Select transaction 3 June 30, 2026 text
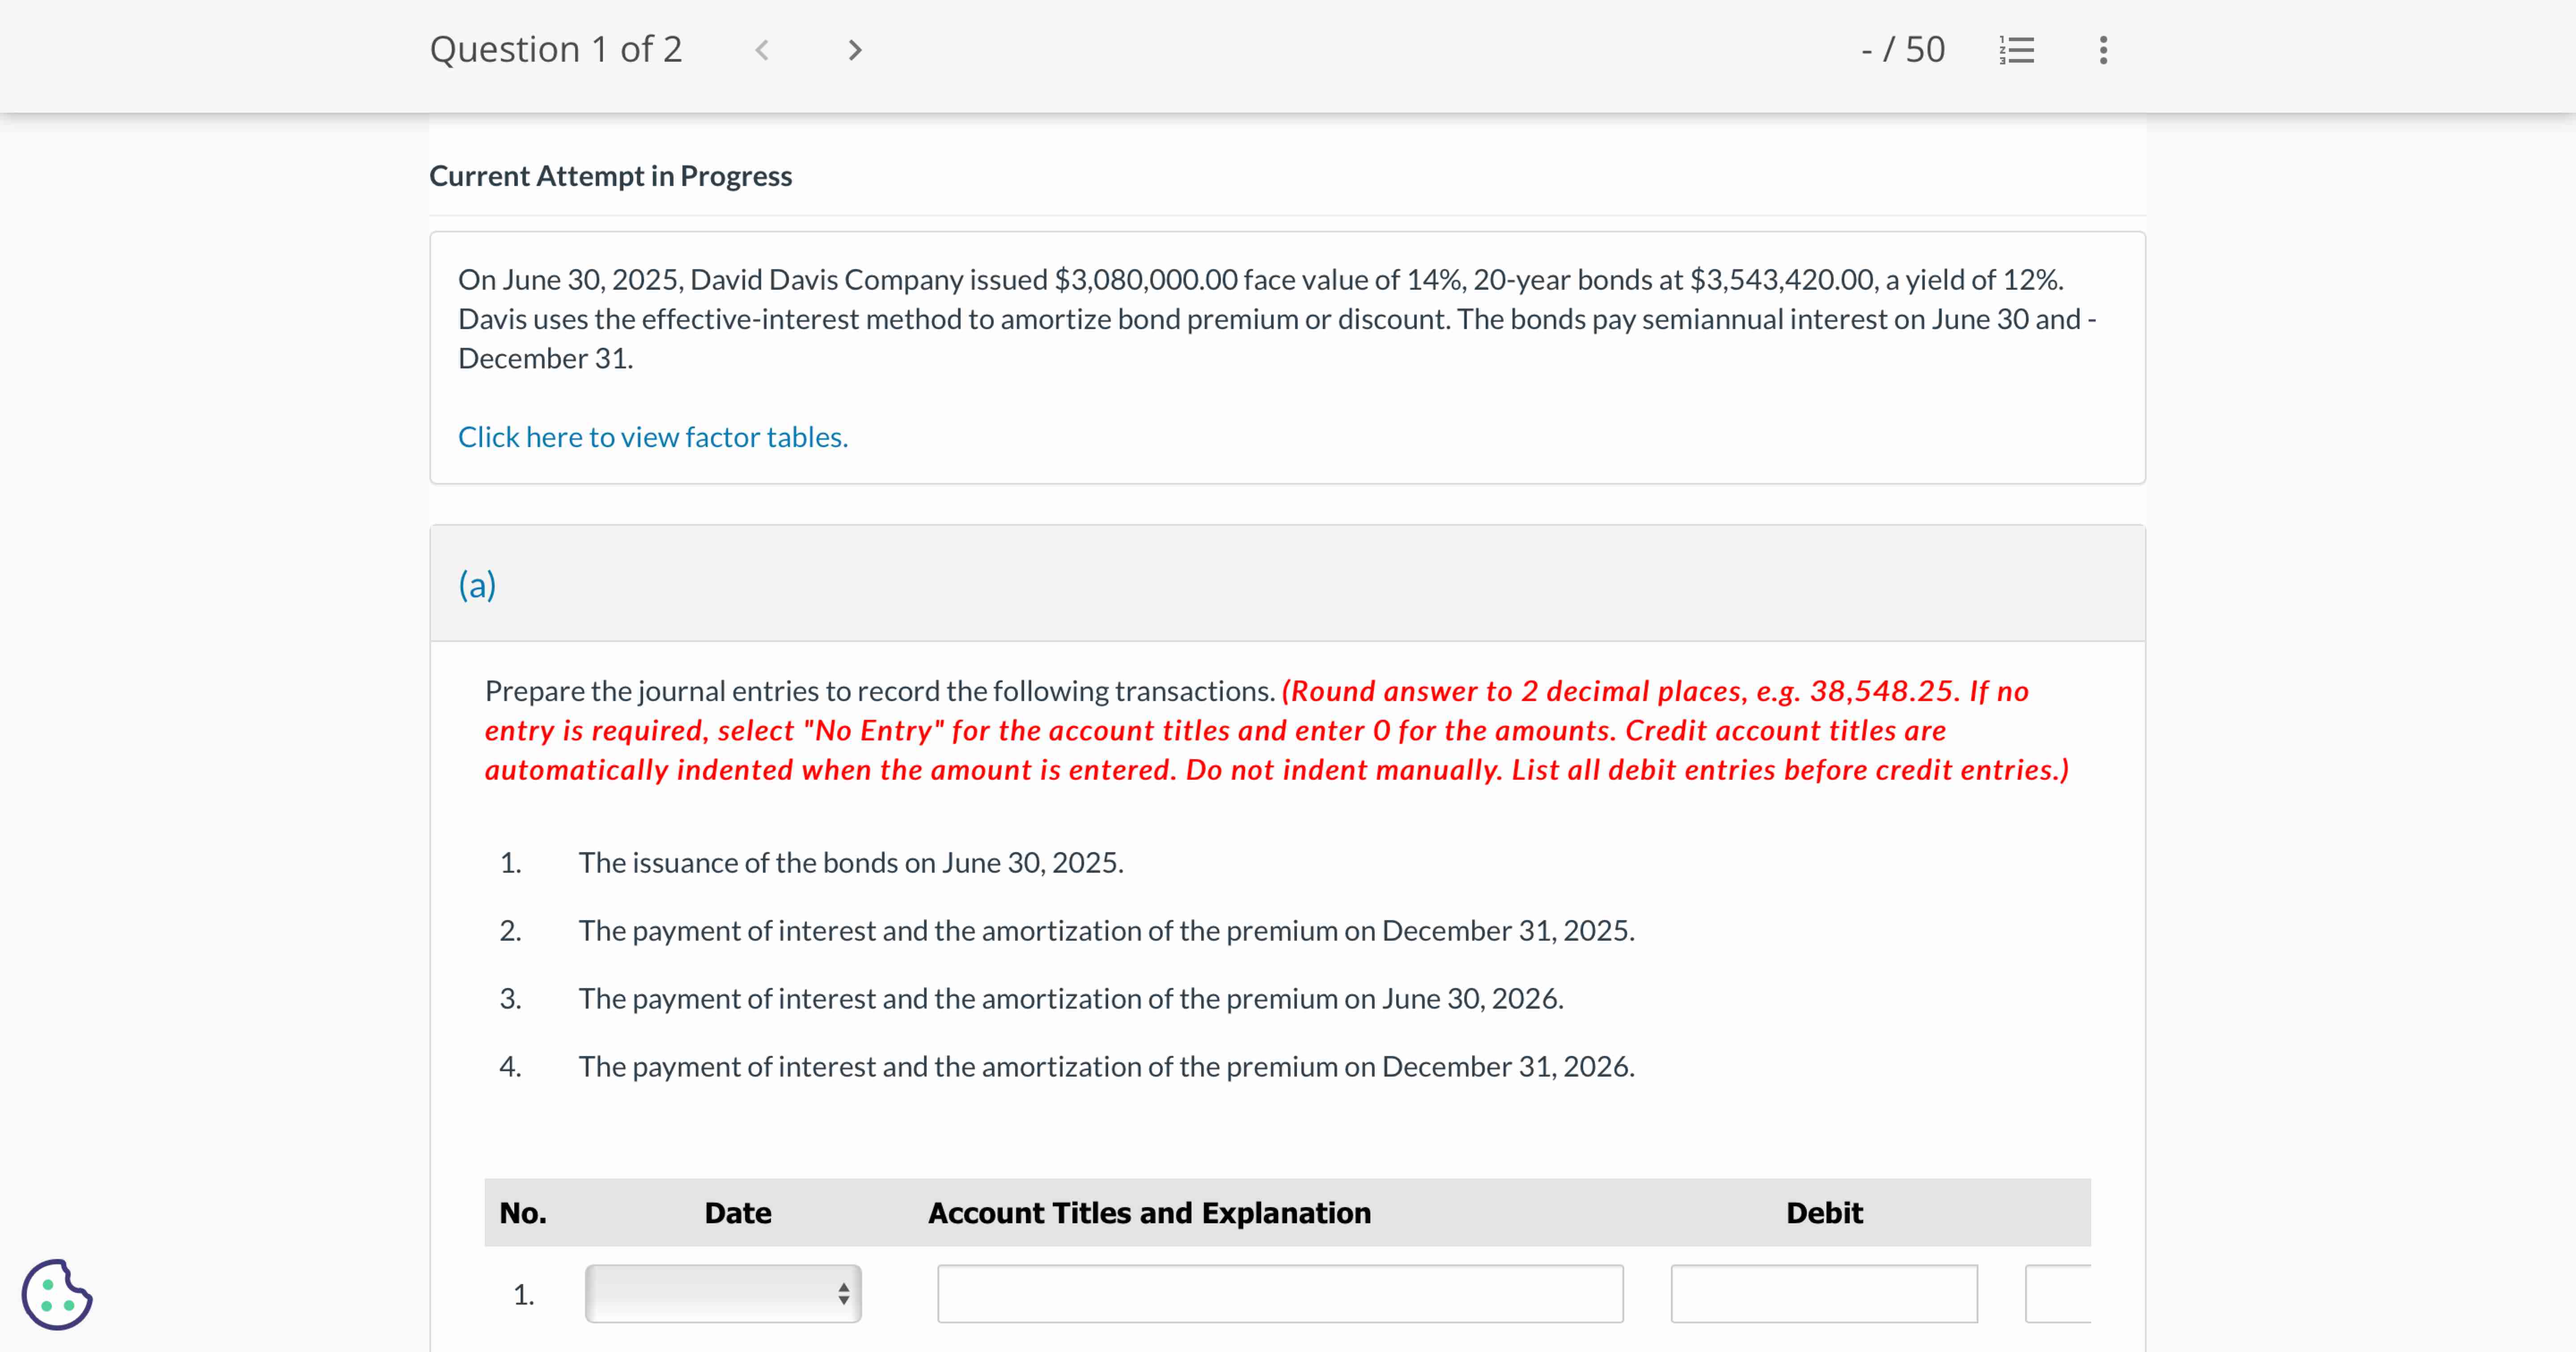Image resolution: width=2576 pixels, height=1352 pixels. (1071, 999)
